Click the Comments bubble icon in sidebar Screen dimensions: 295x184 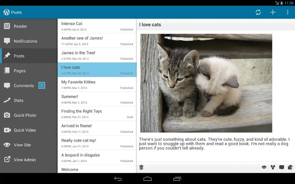(x=7, y=85)
